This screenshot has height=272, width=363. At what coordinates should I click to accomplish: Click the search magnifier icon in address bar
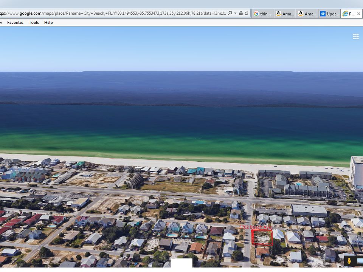(x=230, y=13)
